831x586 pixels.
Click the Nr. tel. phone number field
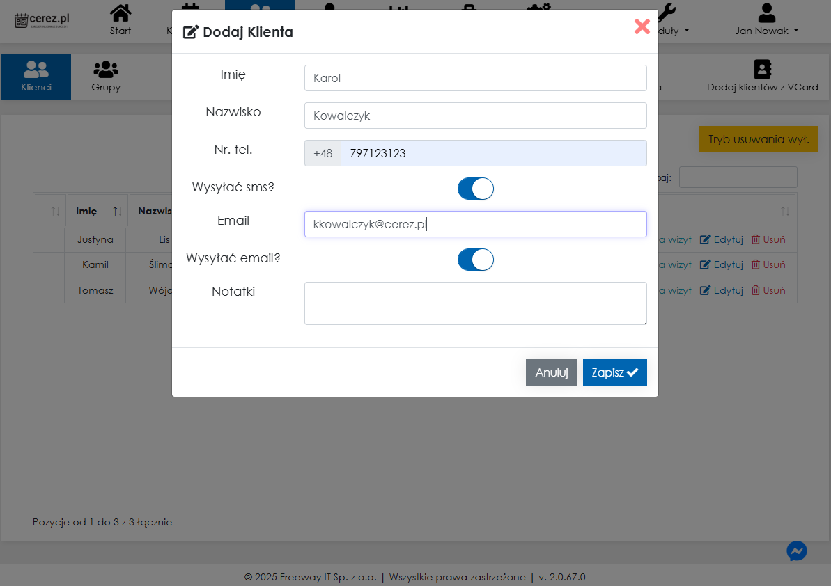(493, 153)
